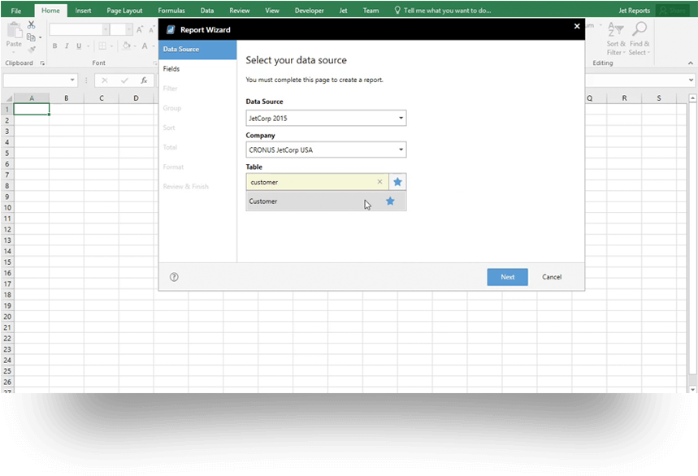Click the vertical scrollbar up arrow

point(692,97)
